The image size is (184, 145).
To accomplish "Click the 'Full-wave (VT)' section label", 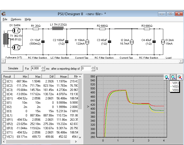I will click(14, 58).
